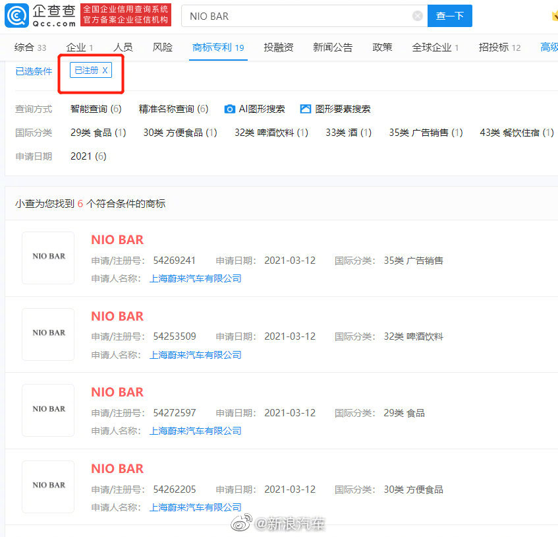This screenshot has height=537, width=558.
Task: Open the 上海蔚来汽车有限公司 company link
Action: (x=195, y=278)
